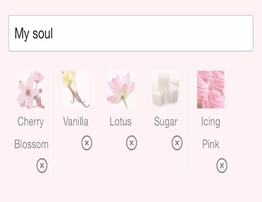Select the pink icing swirls image

pos(211,90)
